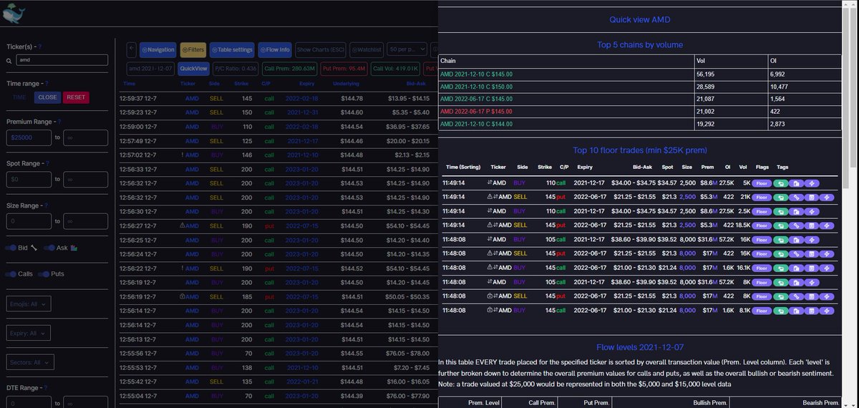Click the Put Prem: 95.4M stat badge
Viewport: 859px width, 408px height.
click(x=345, y=69)
